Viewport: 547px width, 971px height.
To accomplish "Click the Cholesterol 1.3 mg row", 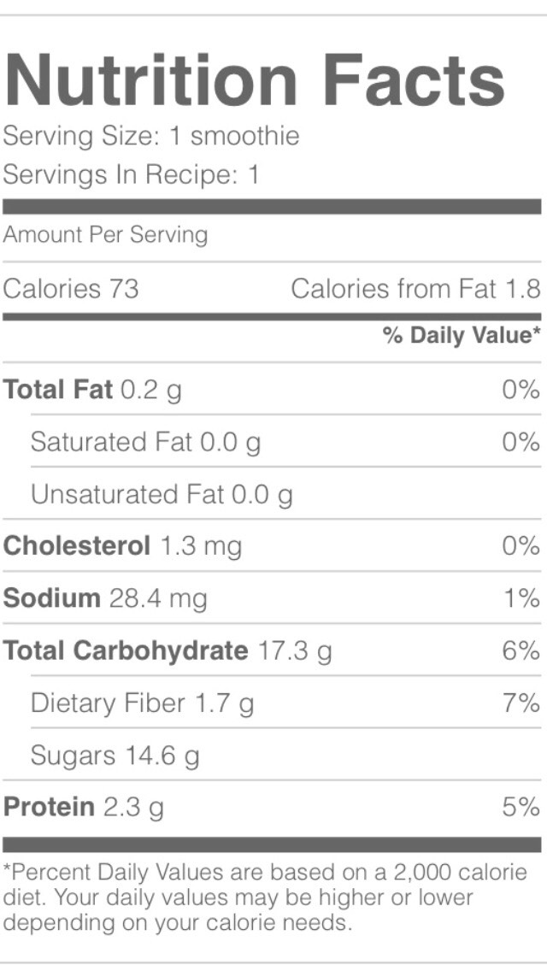I will point(272,546).
